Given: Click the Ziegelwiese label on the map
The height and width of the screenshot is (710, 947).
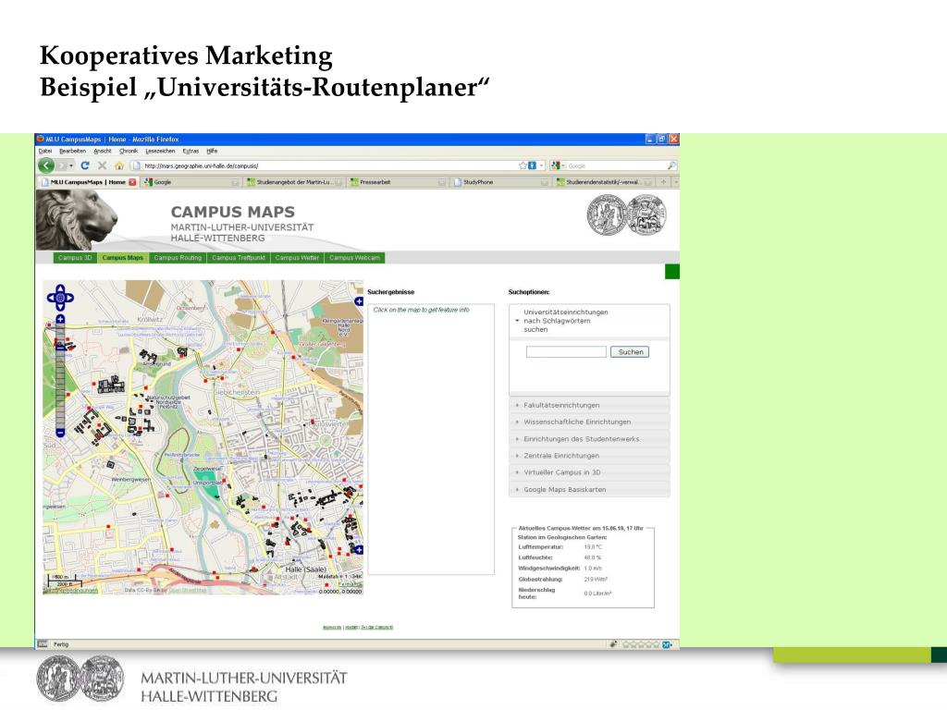Looking at the screenshot, I should click(207, 469).
